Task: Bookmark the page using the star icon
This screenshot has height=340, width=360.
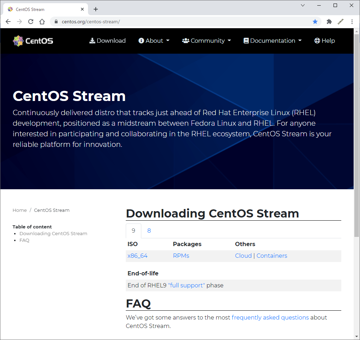Action: pyautogui.click(x=315, y=22)
